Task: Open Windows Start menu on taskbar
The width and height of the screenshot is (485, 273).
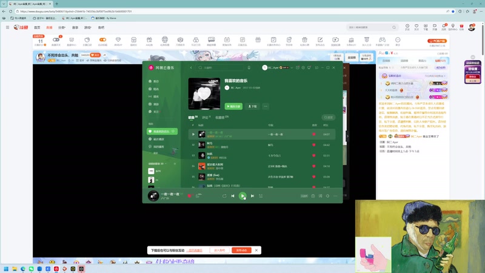Action: click(x=6, y=269)
